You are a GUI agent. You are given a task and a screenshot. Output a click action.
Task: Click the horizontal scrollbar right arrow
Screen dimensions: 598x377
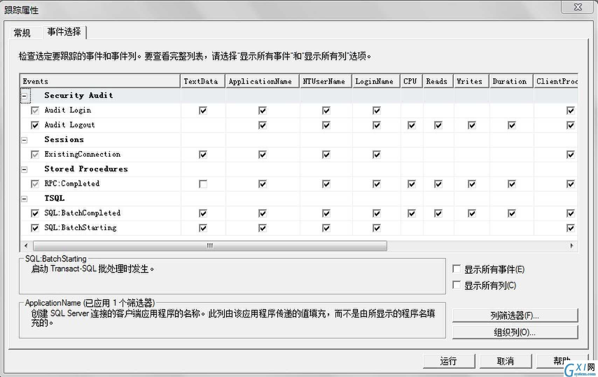pos(572,246)
